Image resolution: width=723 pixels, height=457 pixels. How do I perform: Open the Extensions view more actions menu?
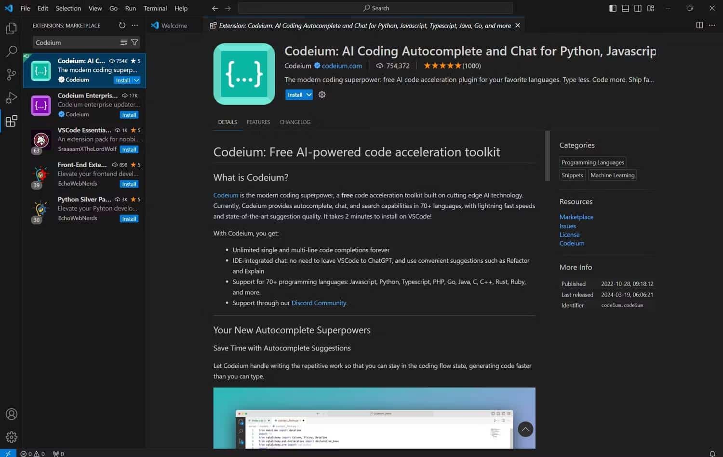coord(135,26)
